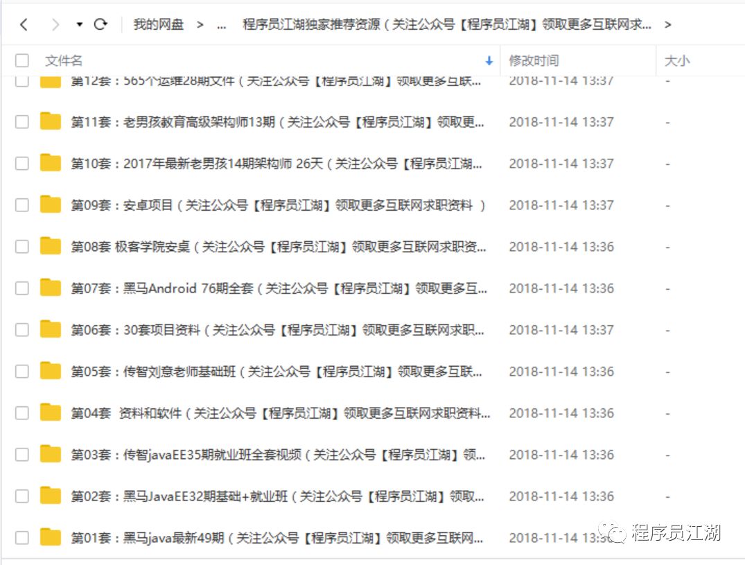Expand the collapsed breadcrumb ellipsis
The image size is (745, 565).
pos(221,25)
